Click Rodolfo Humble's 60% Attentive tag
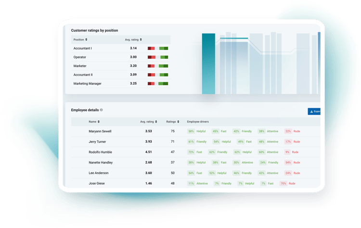 point(268,152)
